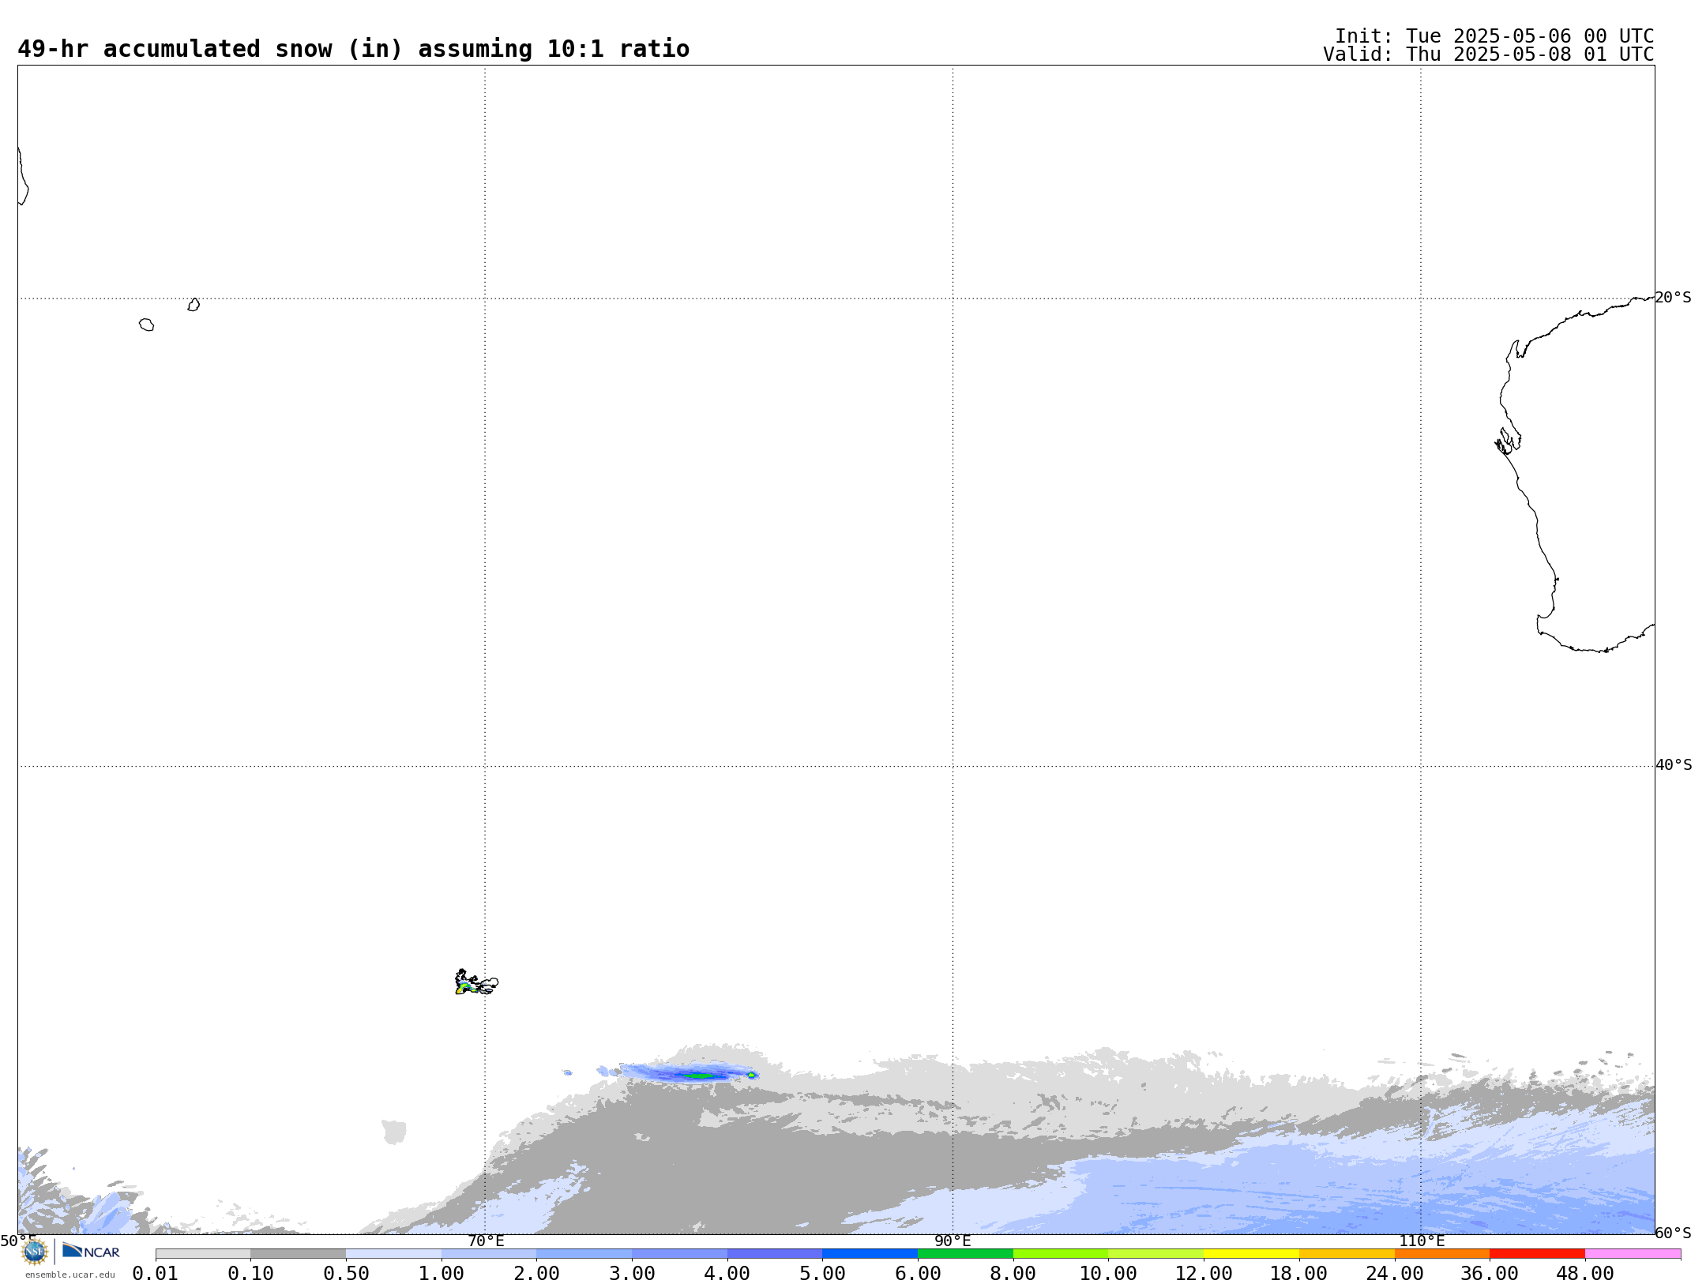Click the colorbar value 12.00
This screenshot has width=1706, height=1284.
click(1204, 1273)
